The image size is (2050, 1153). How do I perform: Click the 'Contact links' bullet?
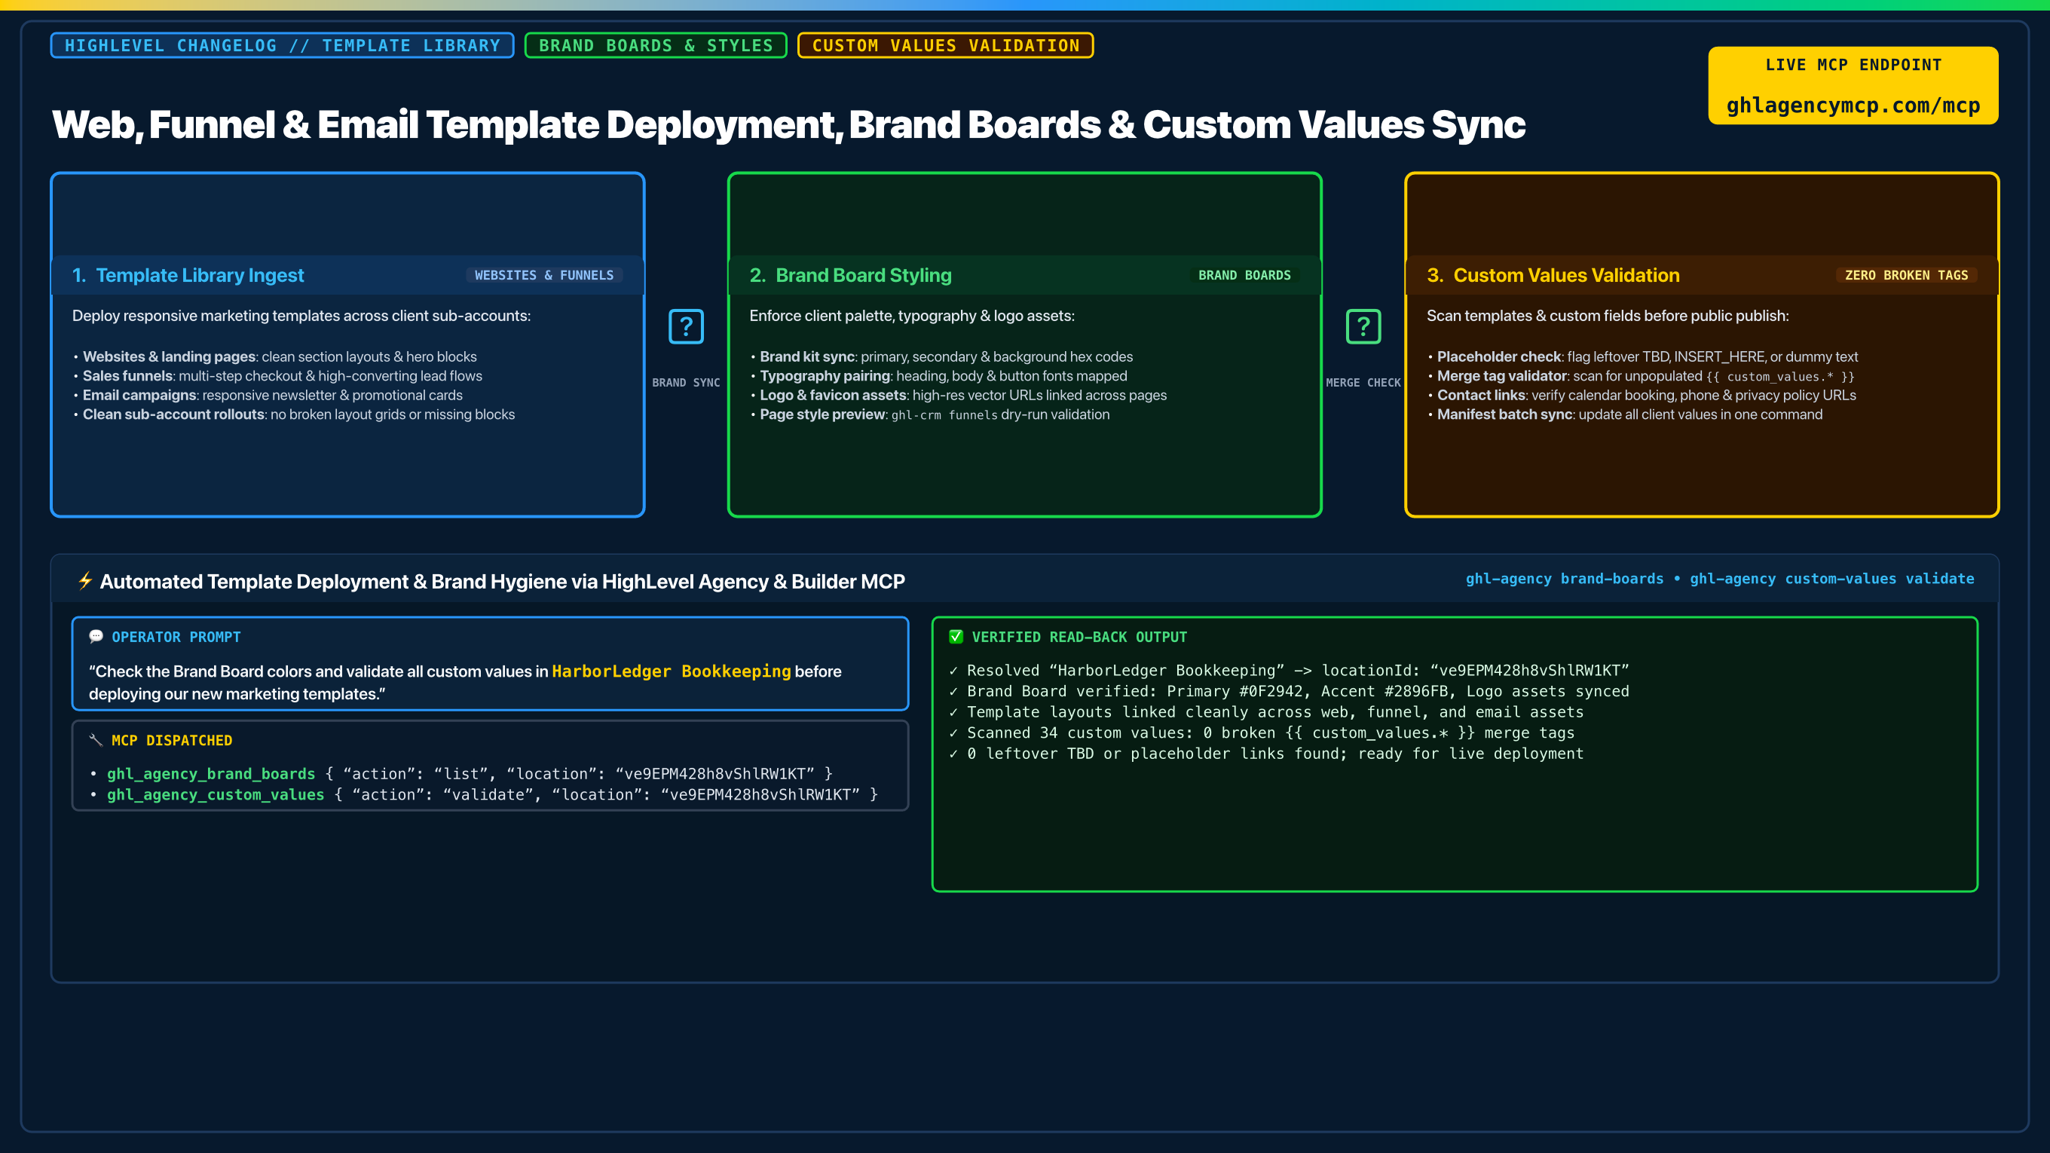(x=1642, y=396)
